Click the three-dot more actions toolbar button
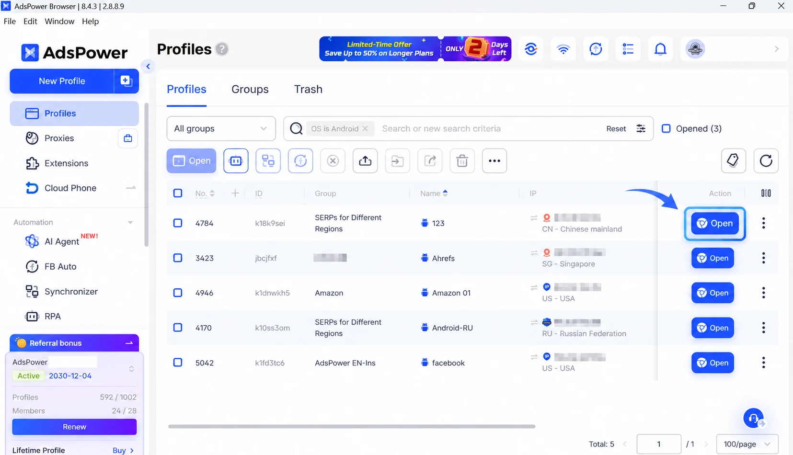The height and width of the screenshot is (455, 793). [x=494, y=161]
